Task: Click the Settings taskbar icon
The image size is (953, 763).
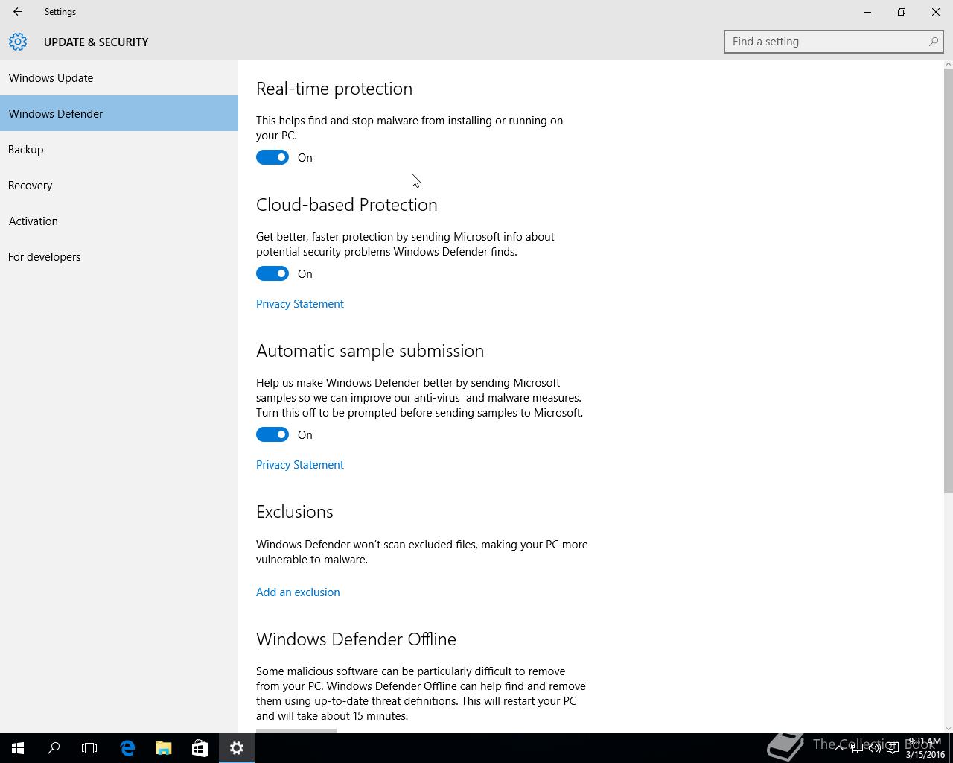Action: coord(237,748)
